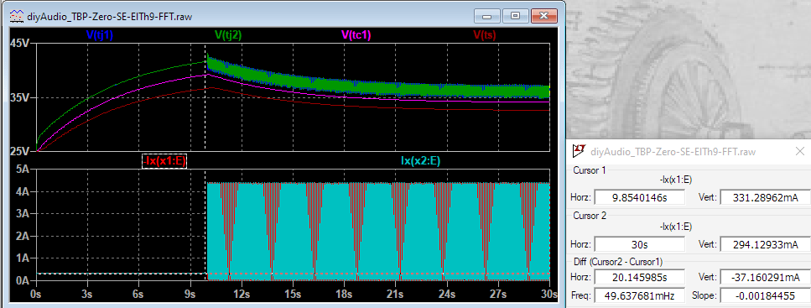Click the 0A axis label
The image size is (811, 308).
[x=22, y=281]
